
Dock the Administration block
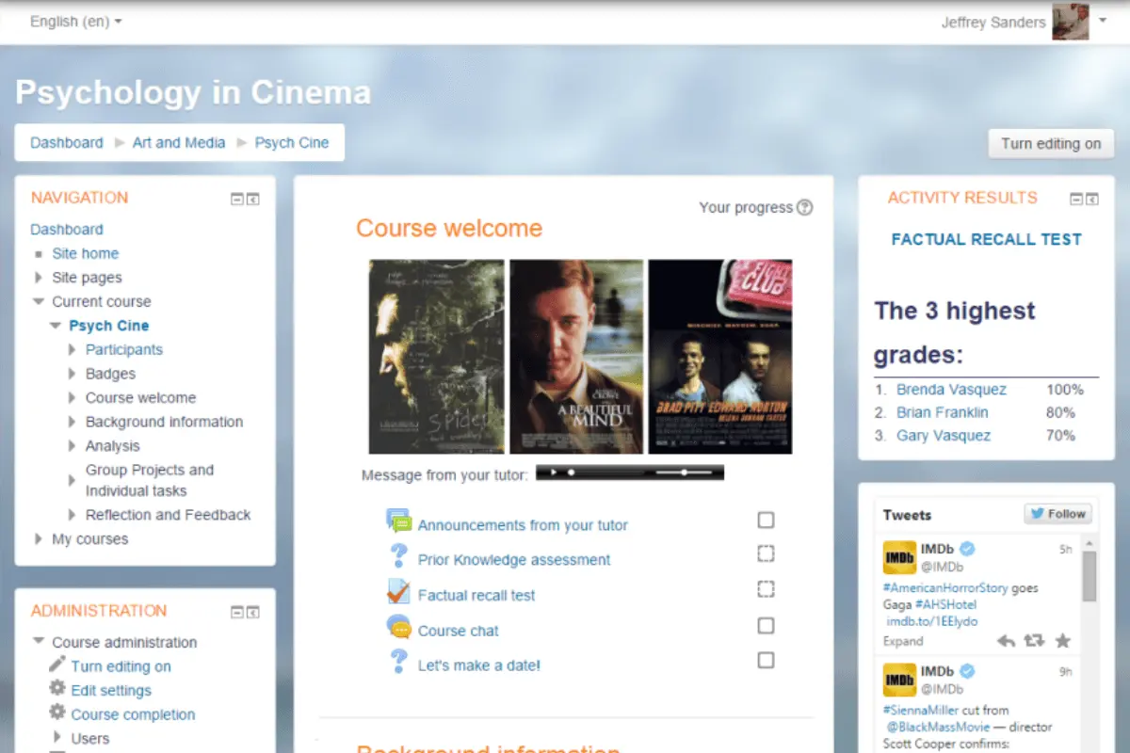(253, 612)
